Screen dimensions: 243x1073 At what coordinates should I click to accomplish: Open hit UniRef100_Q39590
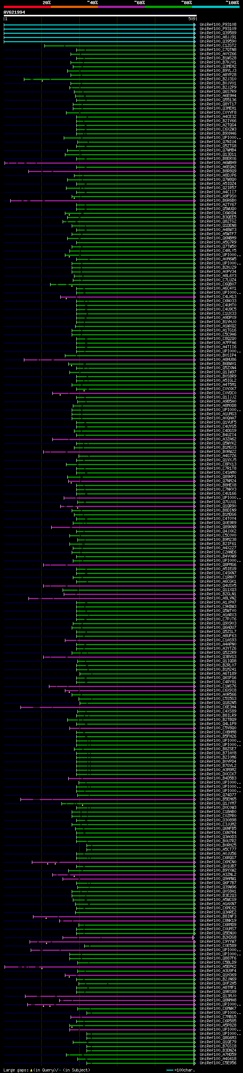218,41
